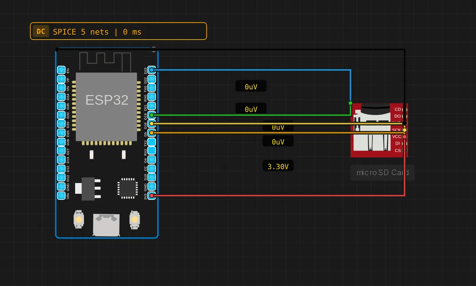
Task: Click the 3.30V voltage probe label
Action: (x=278, y=166)
